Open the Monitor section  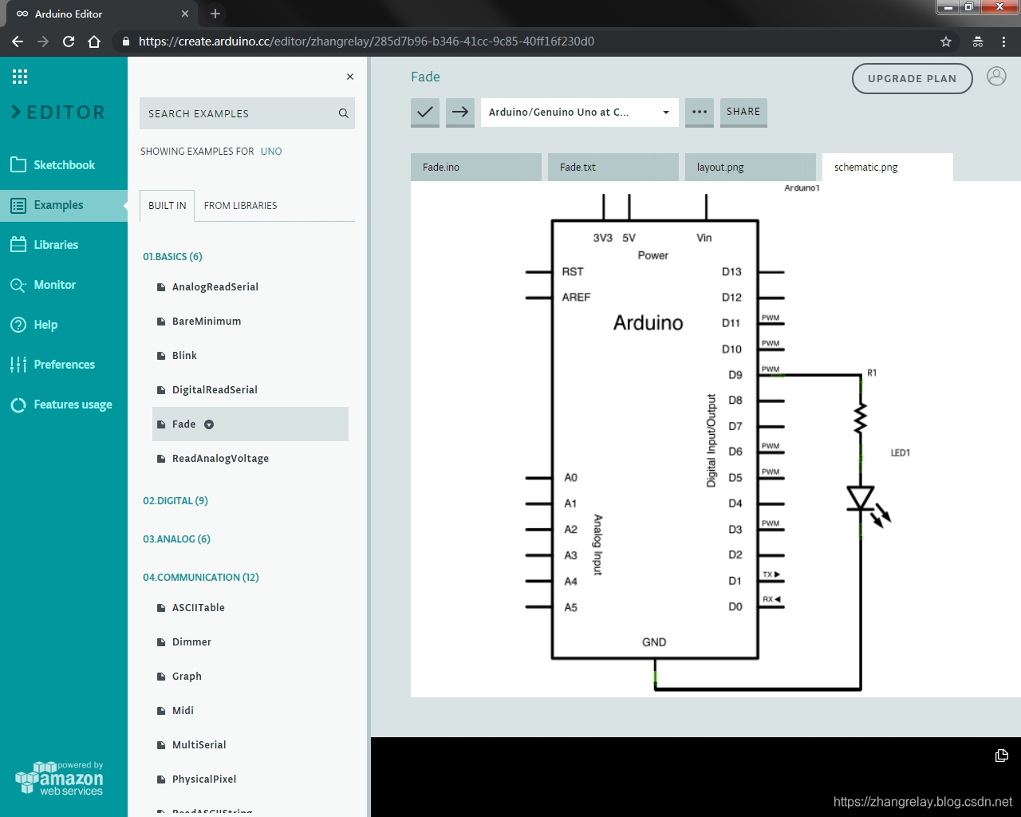64,285
